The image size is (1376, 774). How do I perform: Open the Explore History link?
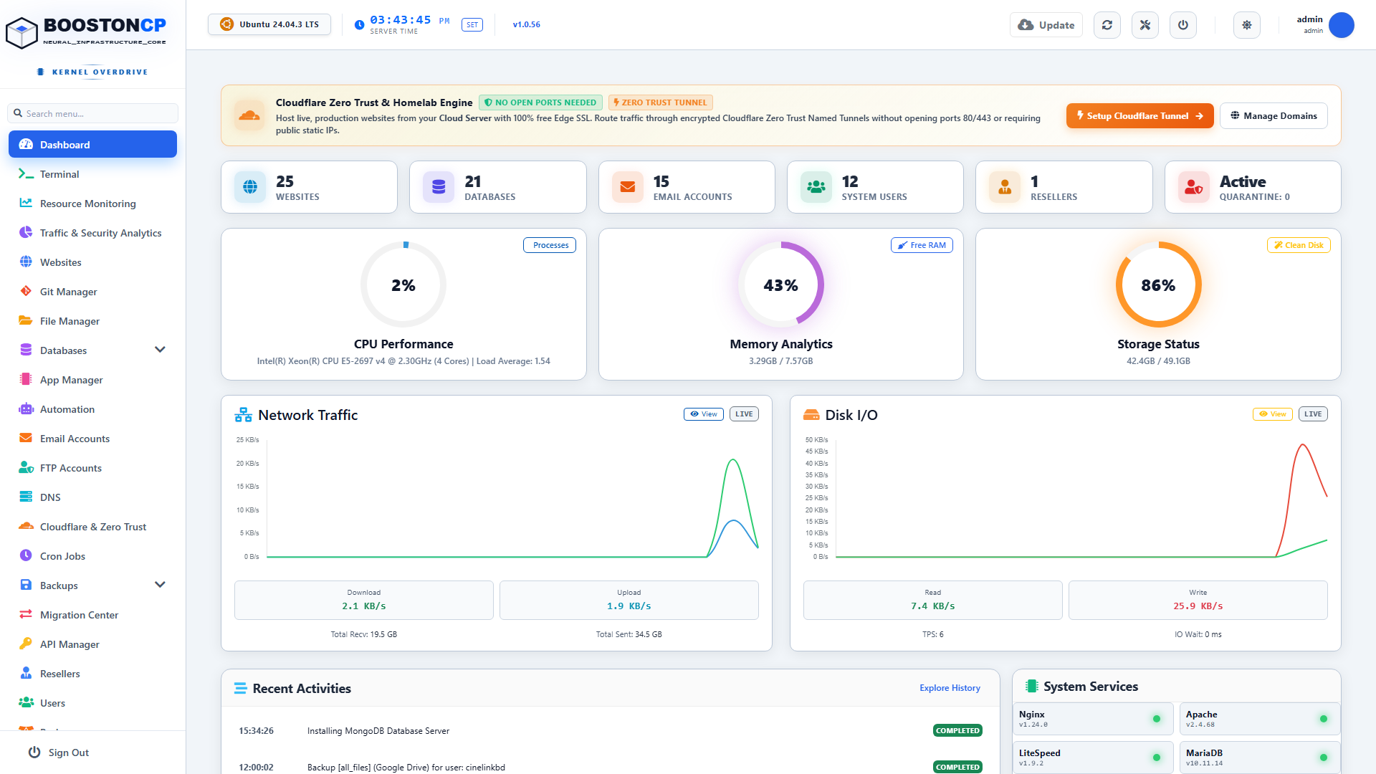[950, 688]
